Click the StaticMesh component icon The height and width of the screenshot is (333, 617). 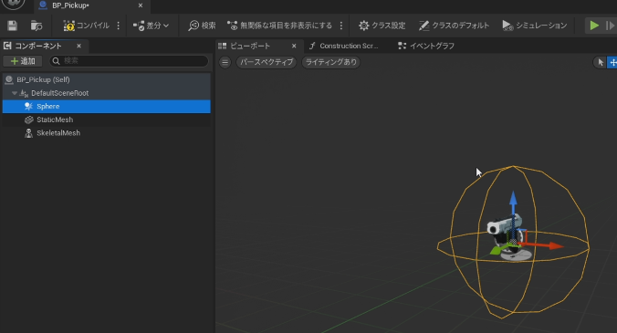coord(28,120)
